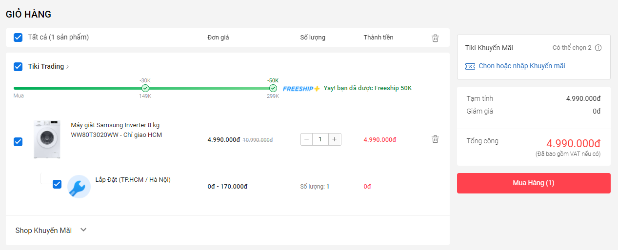This screenshot has width=618, height=250.
Task: Open Chọn hoặc nhập Khuyến mãi link
Action: pos(521,66)
